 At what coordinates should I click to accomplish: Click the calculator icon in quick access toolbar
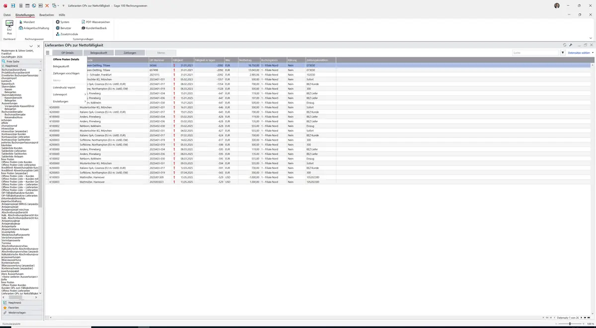(x=20, y=5)
